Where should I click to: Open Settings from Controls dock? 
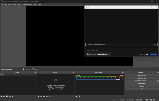(142, 86)
